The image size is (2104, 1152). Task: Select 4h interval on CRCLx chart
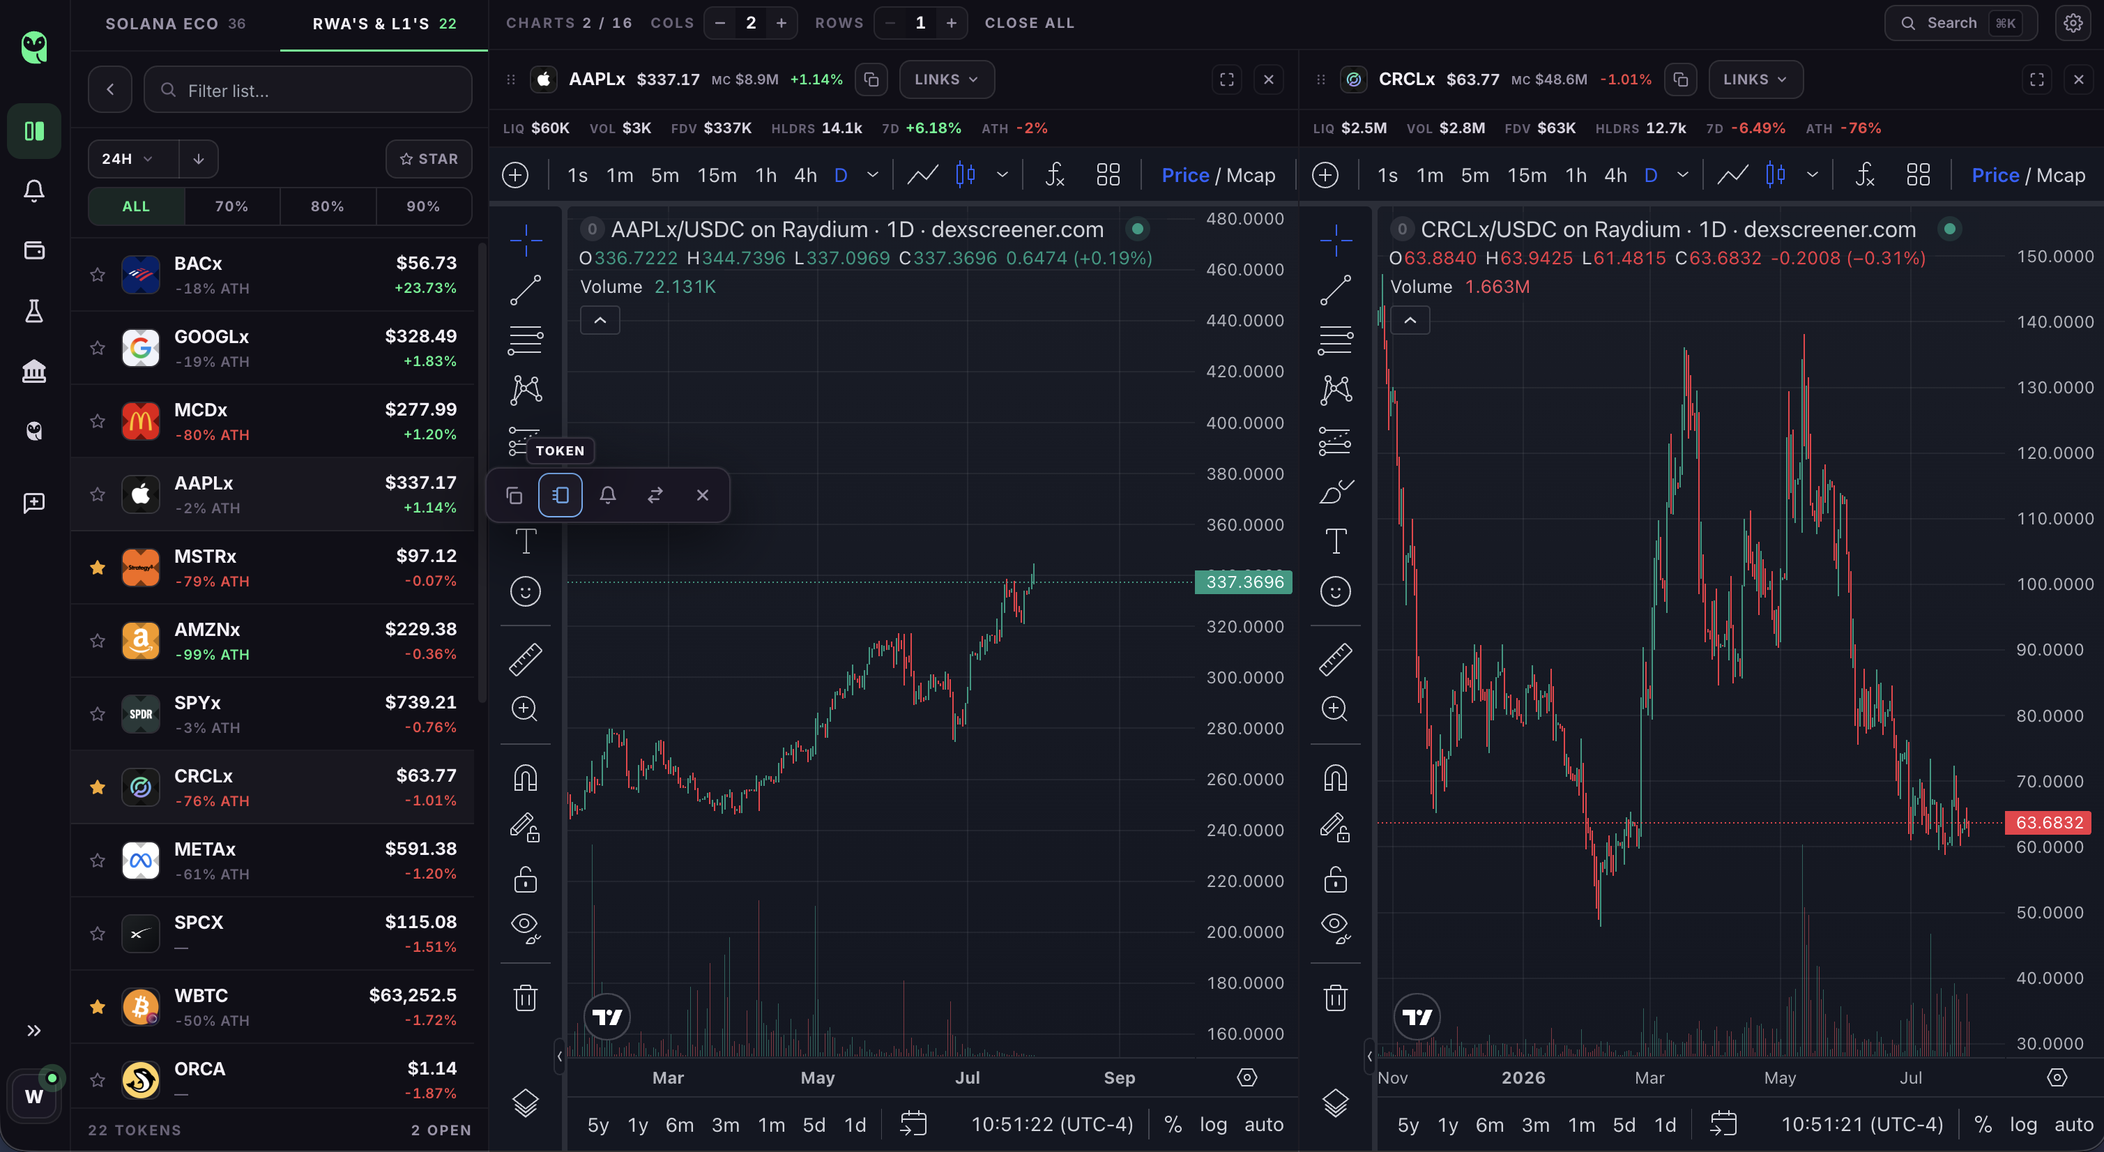pos(1615,175)
